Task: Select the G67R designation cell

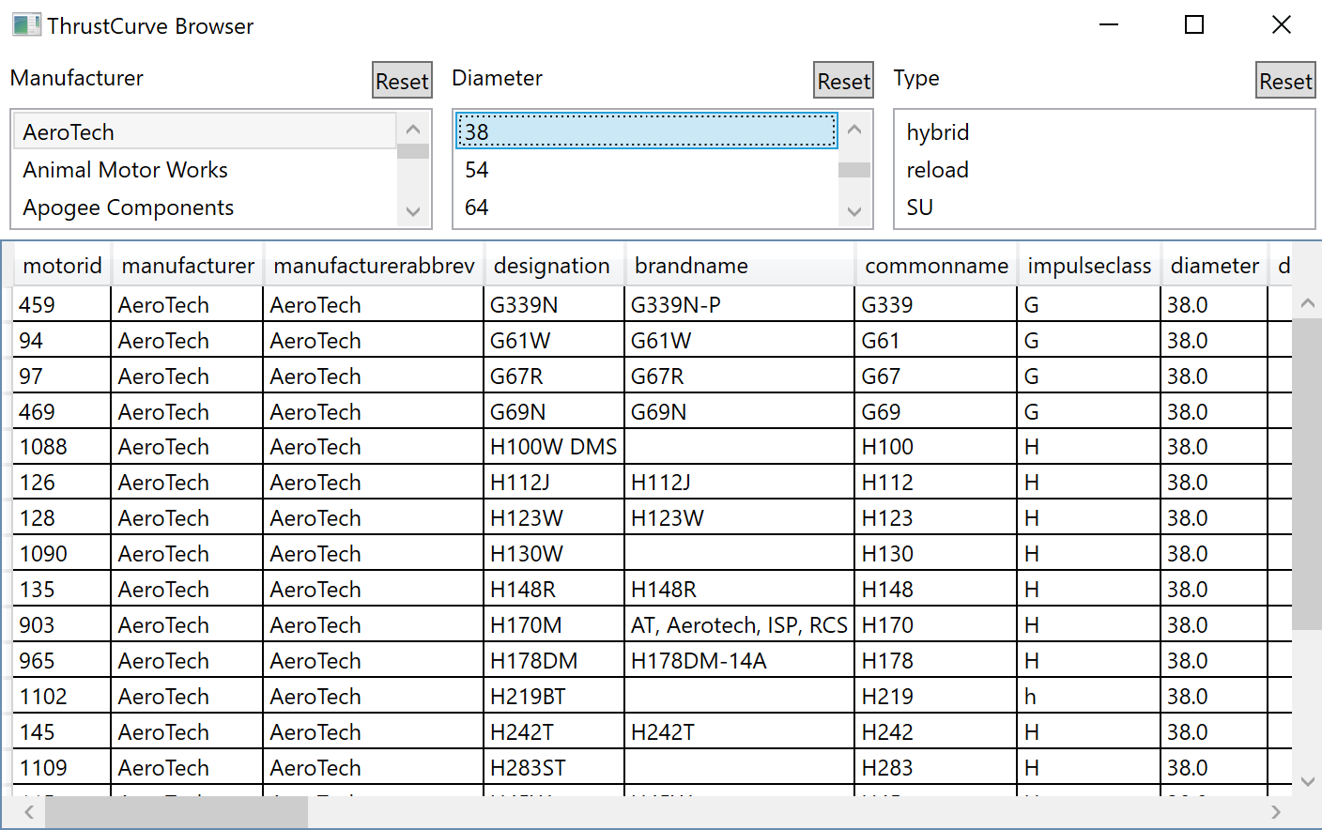Action: 553,376
